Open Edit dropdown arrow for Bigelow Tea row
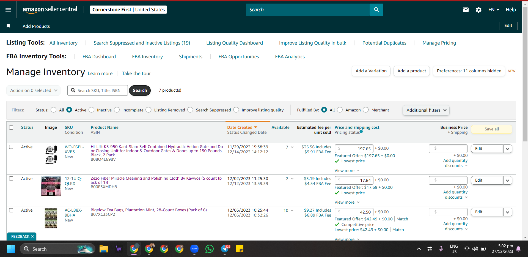Viewport: 528px width, 257px height. (x=507, y=212)
